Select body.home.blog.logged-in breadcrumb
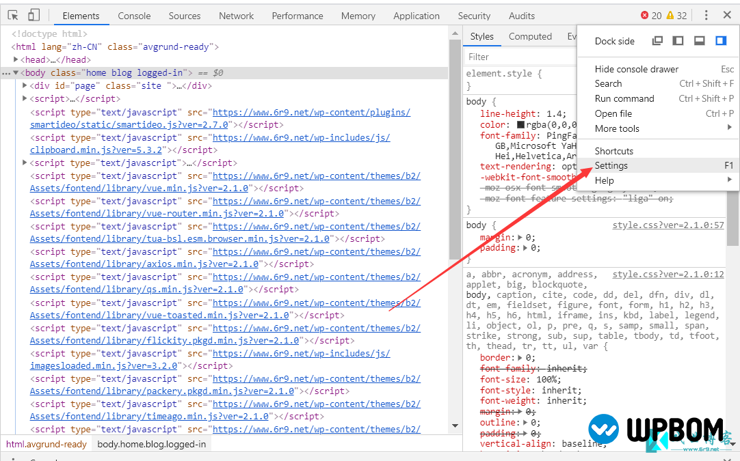Screen dimensions: 740x461 [152, 444]
